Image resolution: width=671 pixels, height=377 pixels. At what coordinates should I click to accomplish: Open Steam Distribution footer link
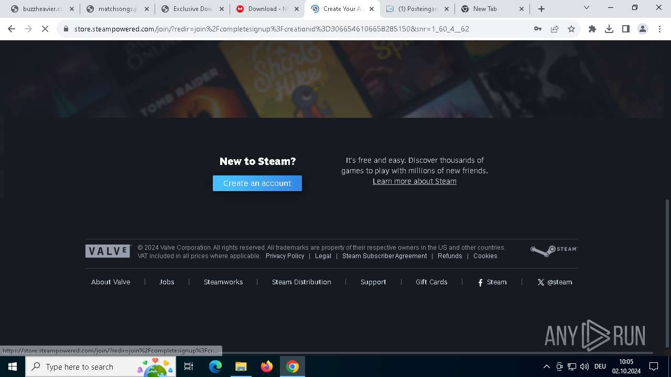[x=301, y=282]
